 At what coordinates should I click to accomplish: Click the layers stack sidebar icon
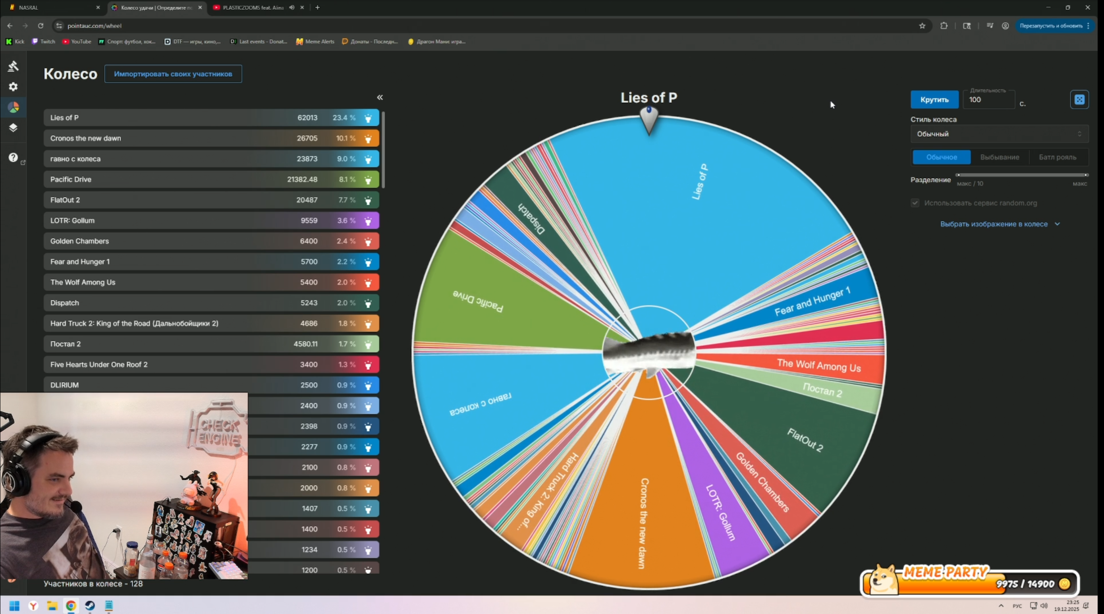13,127
